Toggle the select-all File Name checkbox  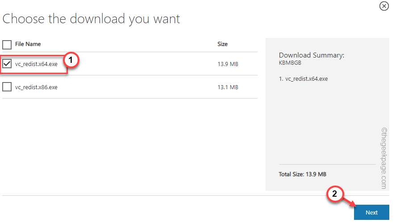(x=7, y=44)
